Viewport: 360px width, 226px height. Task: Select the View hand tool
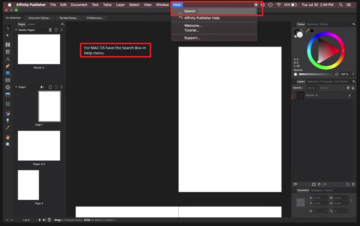tap(8, 137)
